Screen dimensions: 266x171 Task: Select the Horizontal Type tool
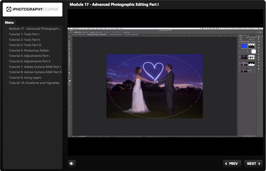pos(69,67)
